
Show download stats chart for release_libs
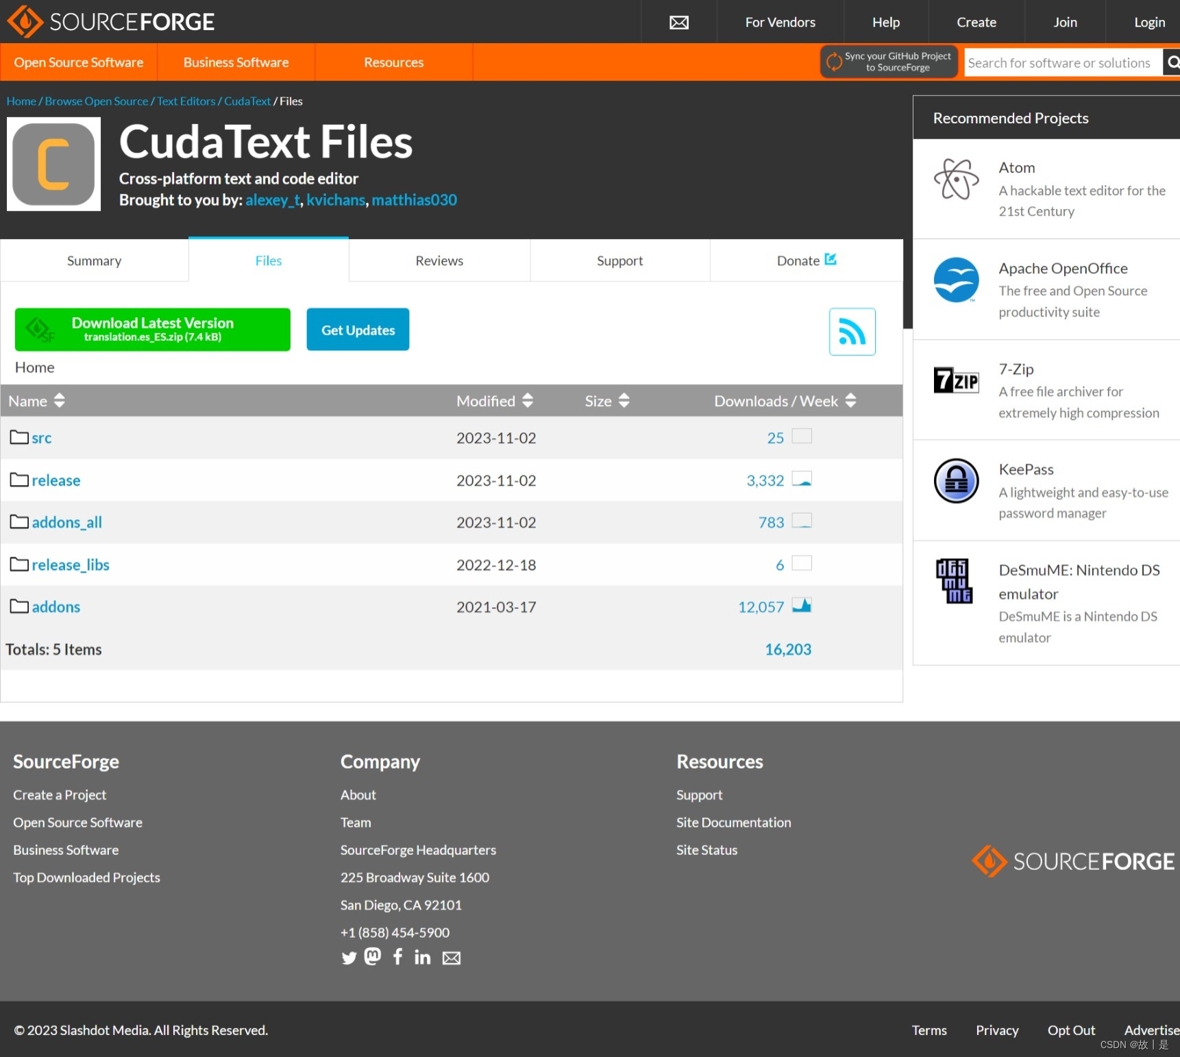pyautogui.click(x=802, y=563)
